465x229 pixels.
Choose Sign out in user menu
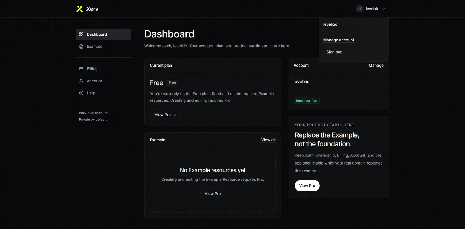[x=334, y=52]
